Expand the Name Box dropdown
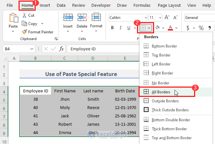 coord(32,49)
